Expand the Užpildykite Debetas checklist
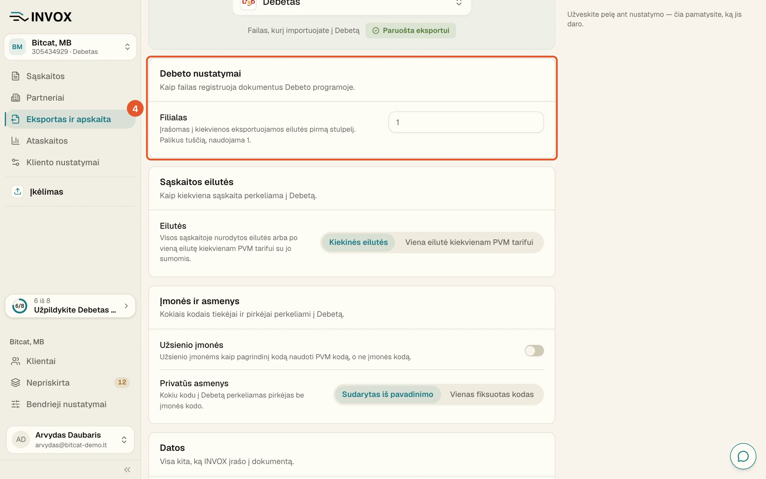 pos(70,306)
